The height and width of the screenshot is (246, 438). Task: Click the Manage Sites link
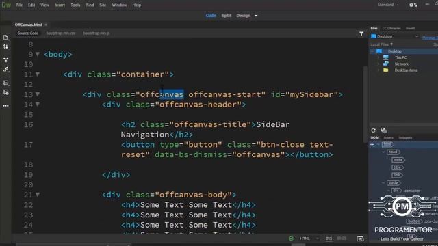point(430,38)
